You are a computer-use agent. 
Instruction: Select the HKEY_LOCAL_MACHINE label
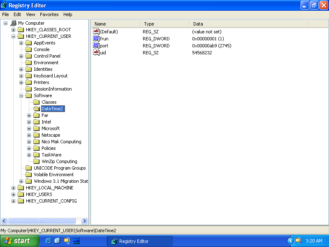pos(49,188)
